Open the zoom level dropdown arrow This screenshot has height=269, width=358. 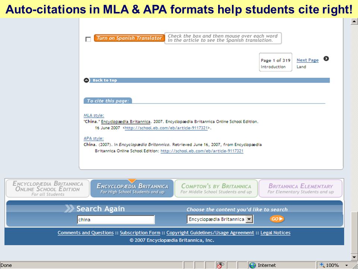(346, 265)
